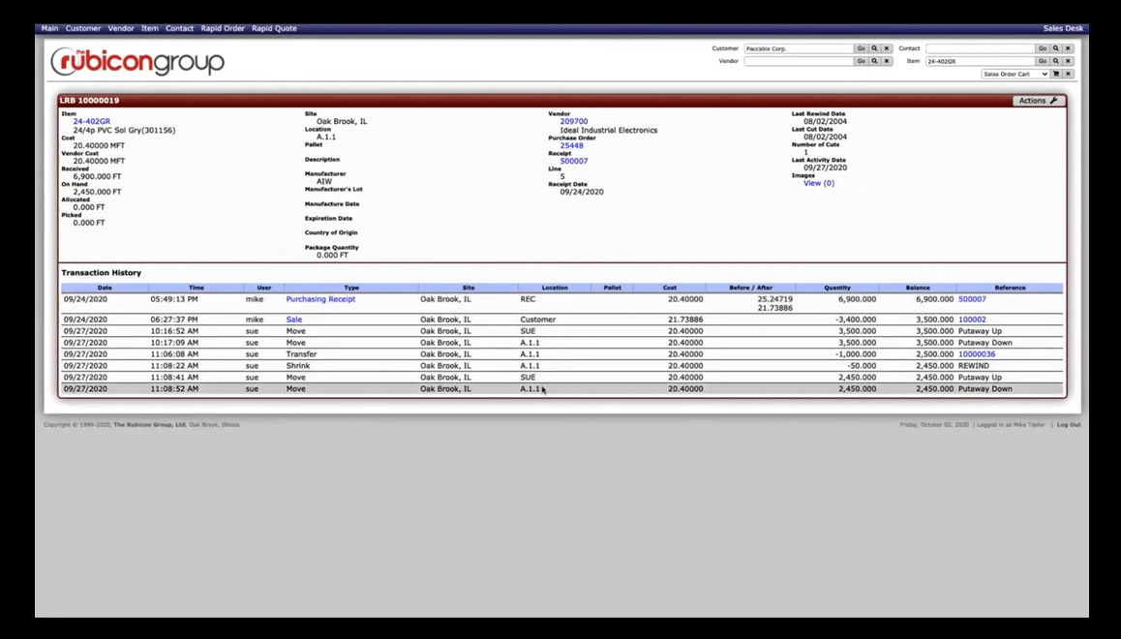Click View (0) under Images

(x=818, y=183)
